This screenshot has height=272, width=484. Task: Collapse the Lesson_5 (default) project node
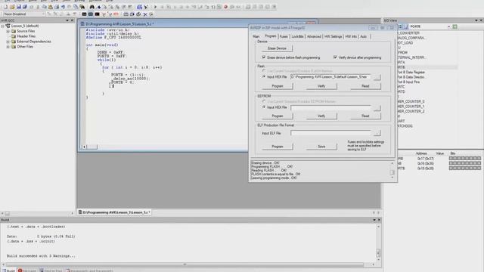point(3,26)
